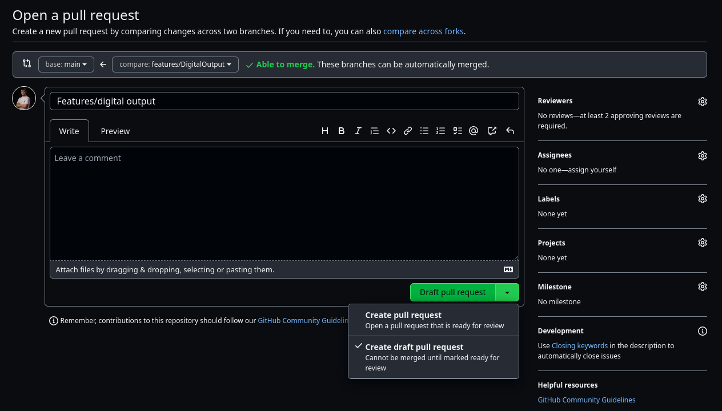
Task: Open the Reviewers gear settings
Action: pyautogui.click(x=703, y=102)
